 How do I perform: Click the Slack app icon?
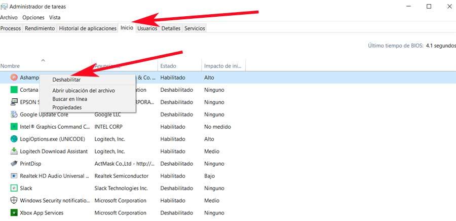[14, 188]
